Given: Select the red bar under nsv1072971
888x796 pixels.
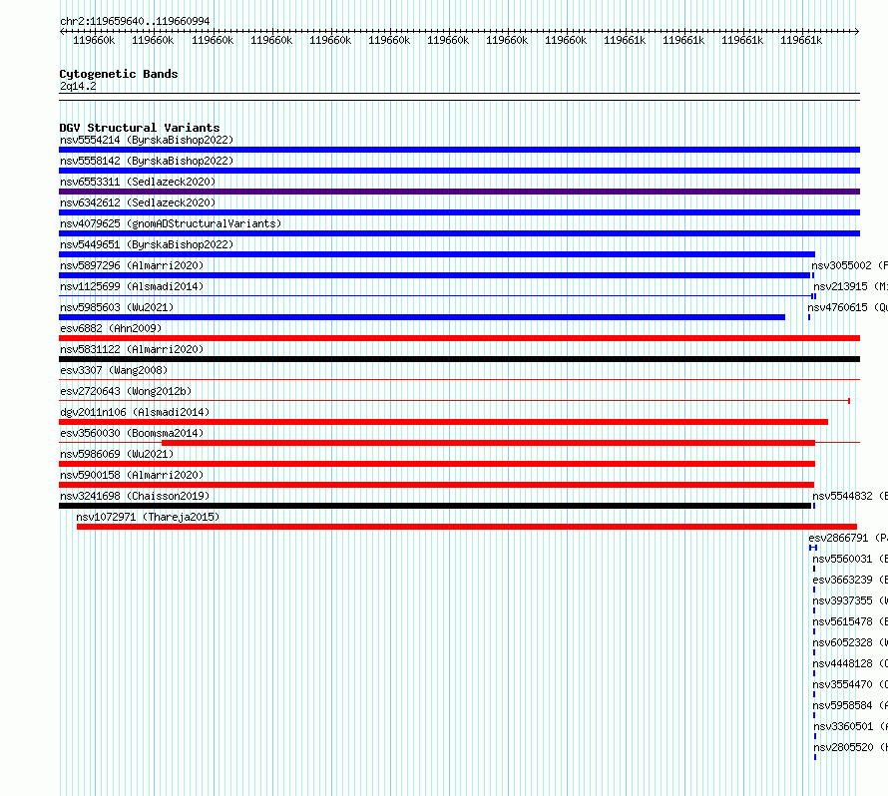Looking at the screenshot, I should point(467,527).
